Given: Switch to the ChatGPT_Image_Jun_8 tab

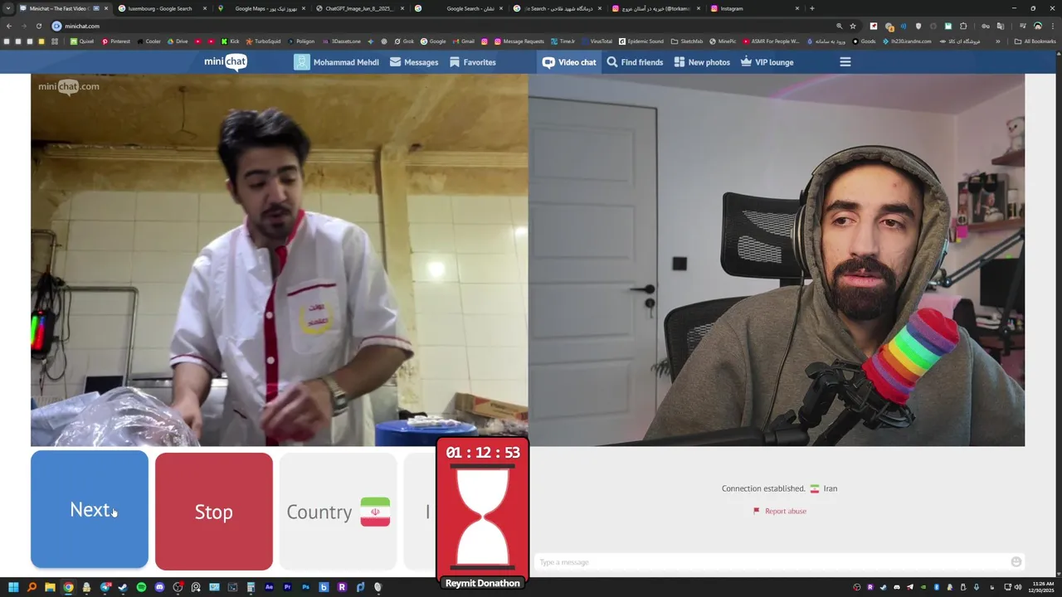Looking at the screenshot, I should (x=361, y=8).
